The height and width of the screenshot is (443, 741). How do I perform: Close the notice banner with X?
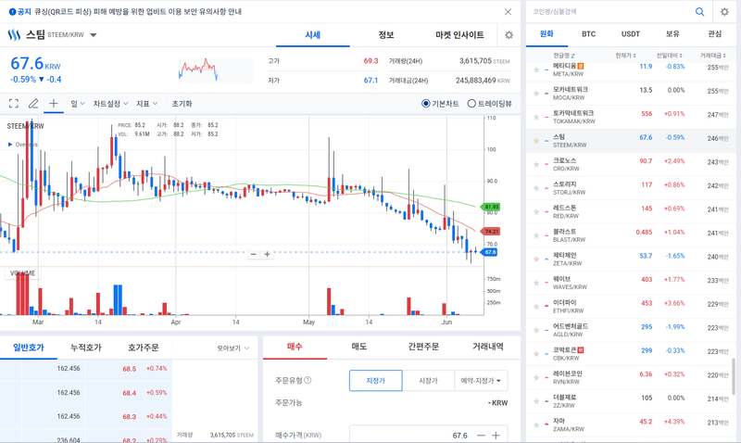(x=508, y=12)
